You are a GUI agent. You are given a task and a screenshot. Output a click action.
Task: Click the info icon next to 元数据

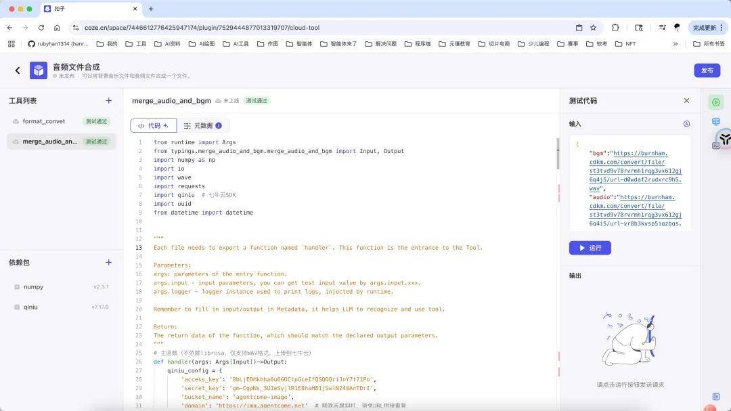[x=219, y=126]
